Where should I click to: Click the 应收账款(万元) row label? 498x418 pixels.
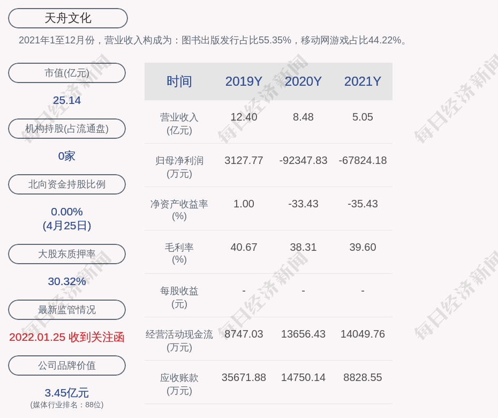[179, 384]
